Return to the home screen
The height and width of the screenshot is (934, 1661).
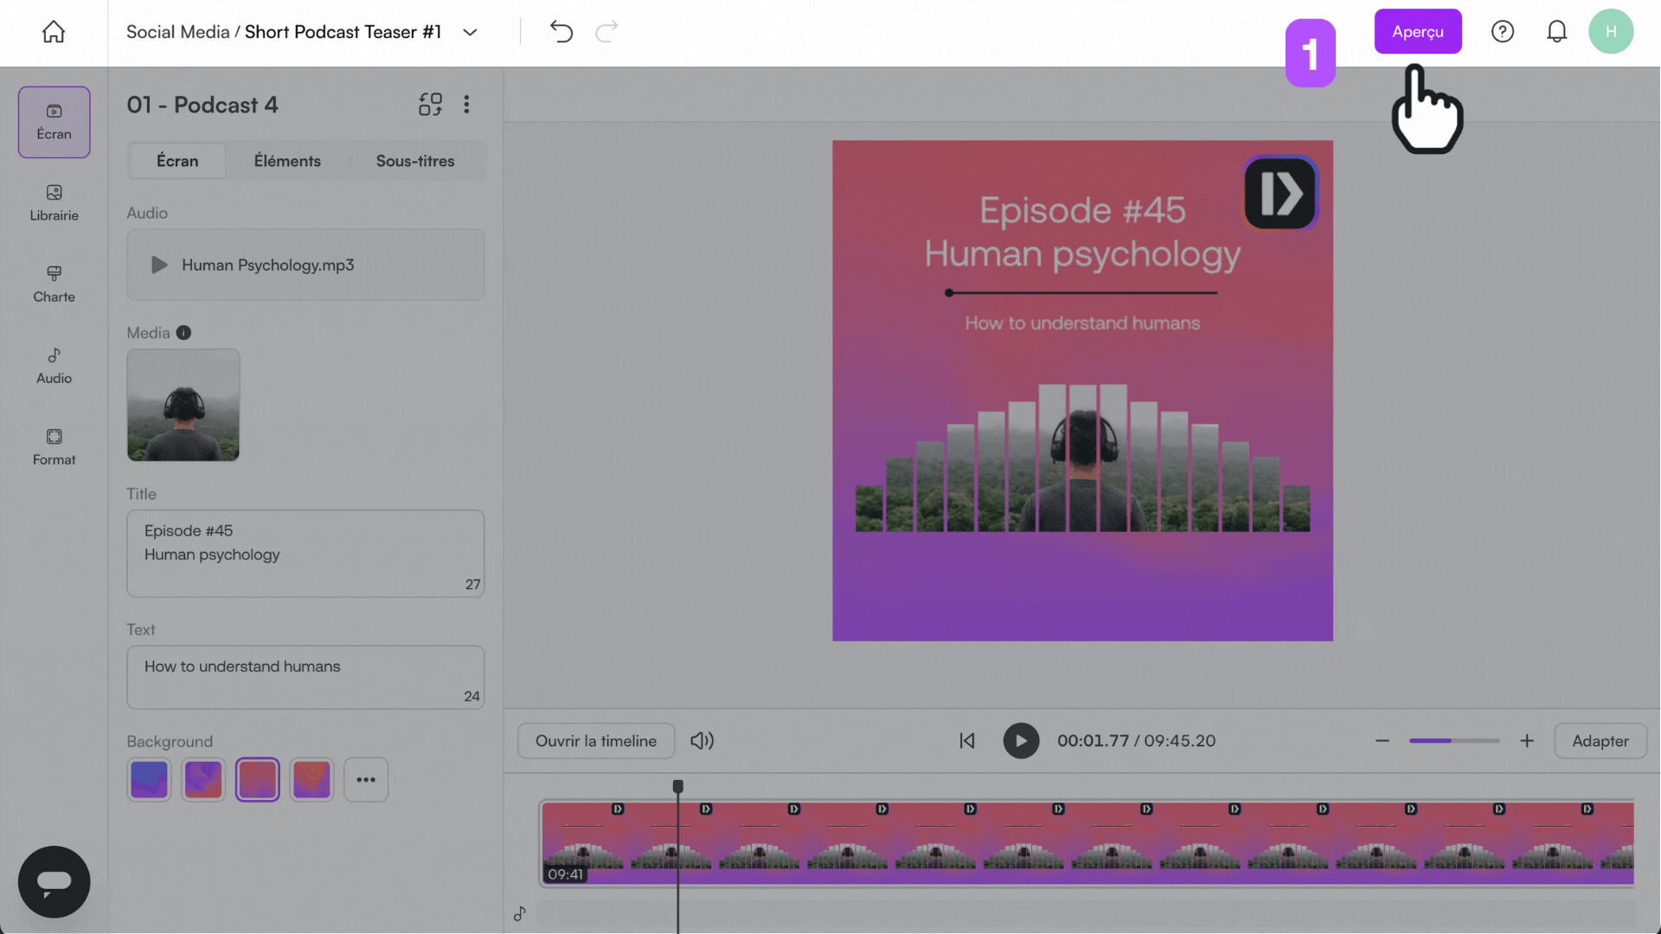pyautogui.click(x=54, y=31)
